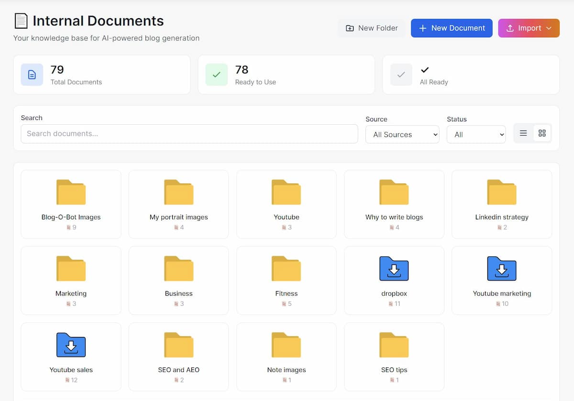Click the Youtube sales label

tap(71, 370)
